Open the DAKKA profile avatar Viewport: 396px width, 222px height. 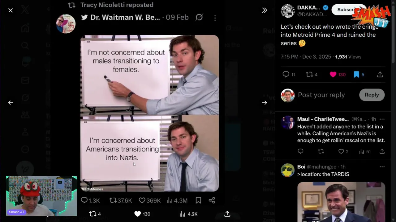(287, 11)
